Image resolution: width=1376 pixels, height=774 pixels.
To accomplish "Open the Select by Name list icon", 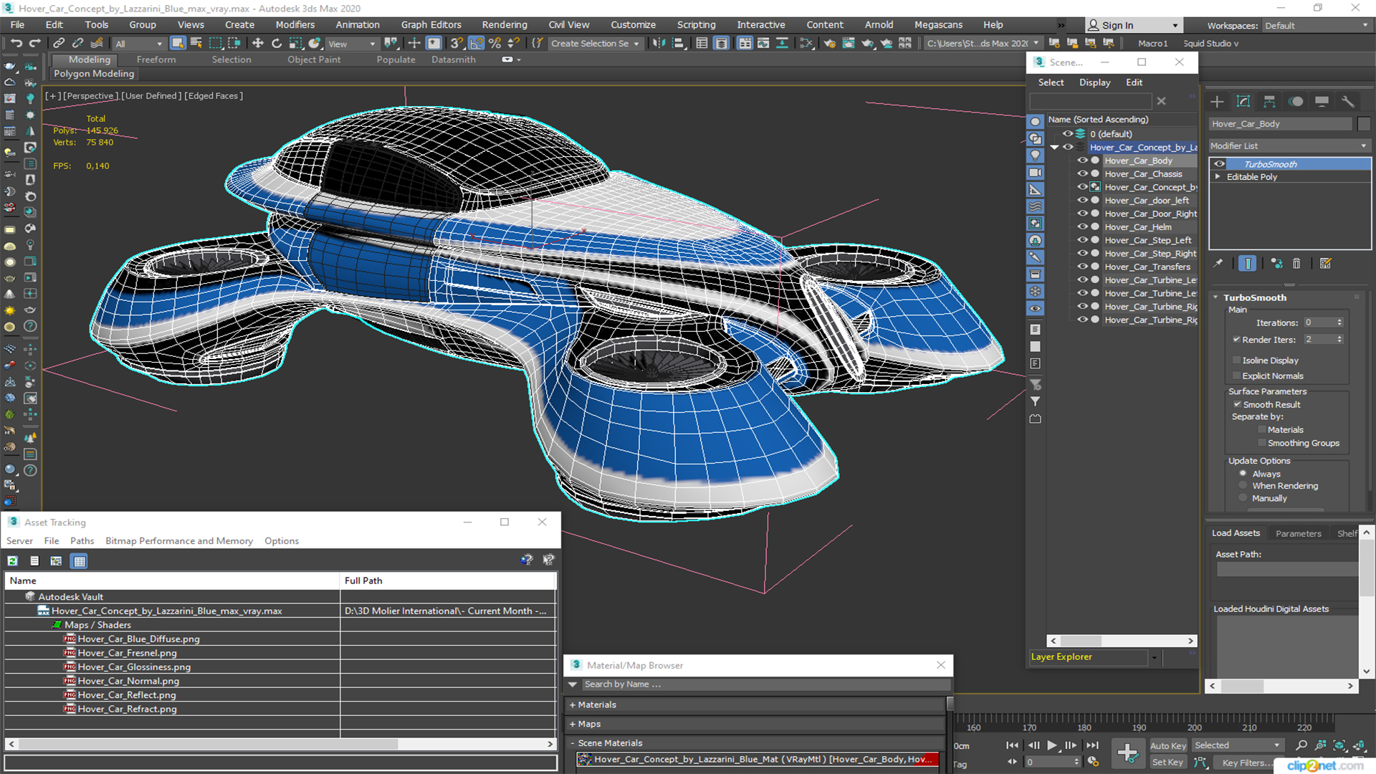I will [196, 43].
